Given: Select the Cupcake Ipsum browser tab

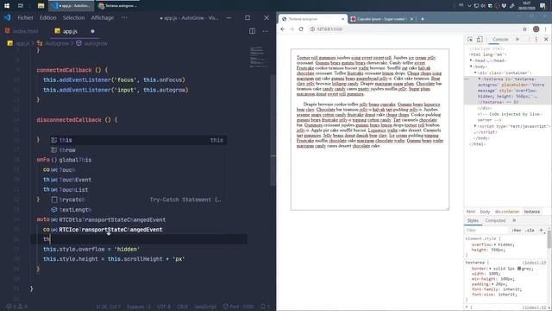Looking at the screenshot, I should click(x=382, y=19).
